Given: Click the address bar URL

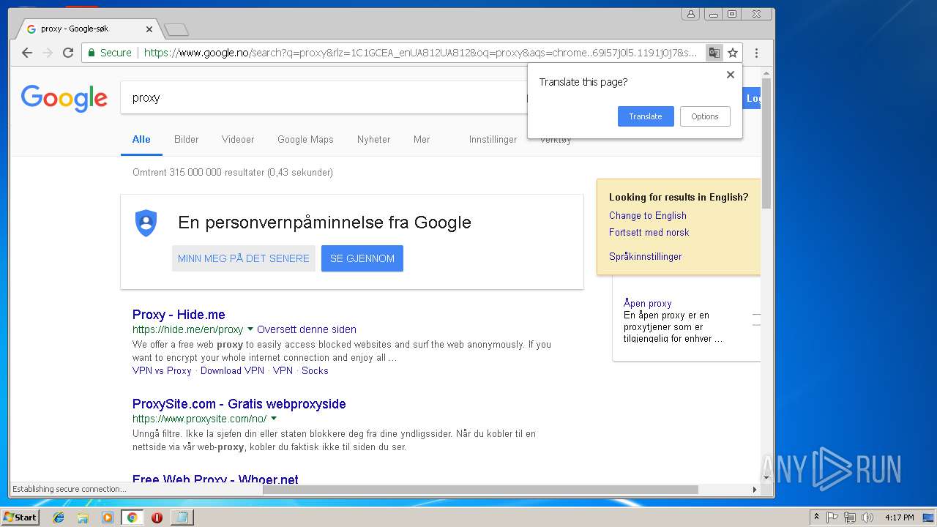Looking at the screenshot, I should tap(420, 53).
